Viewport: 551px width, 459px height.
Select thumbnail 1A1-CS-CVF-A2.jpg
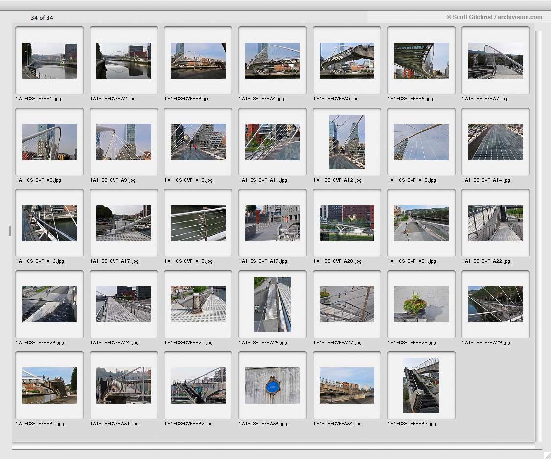(124, 61)
